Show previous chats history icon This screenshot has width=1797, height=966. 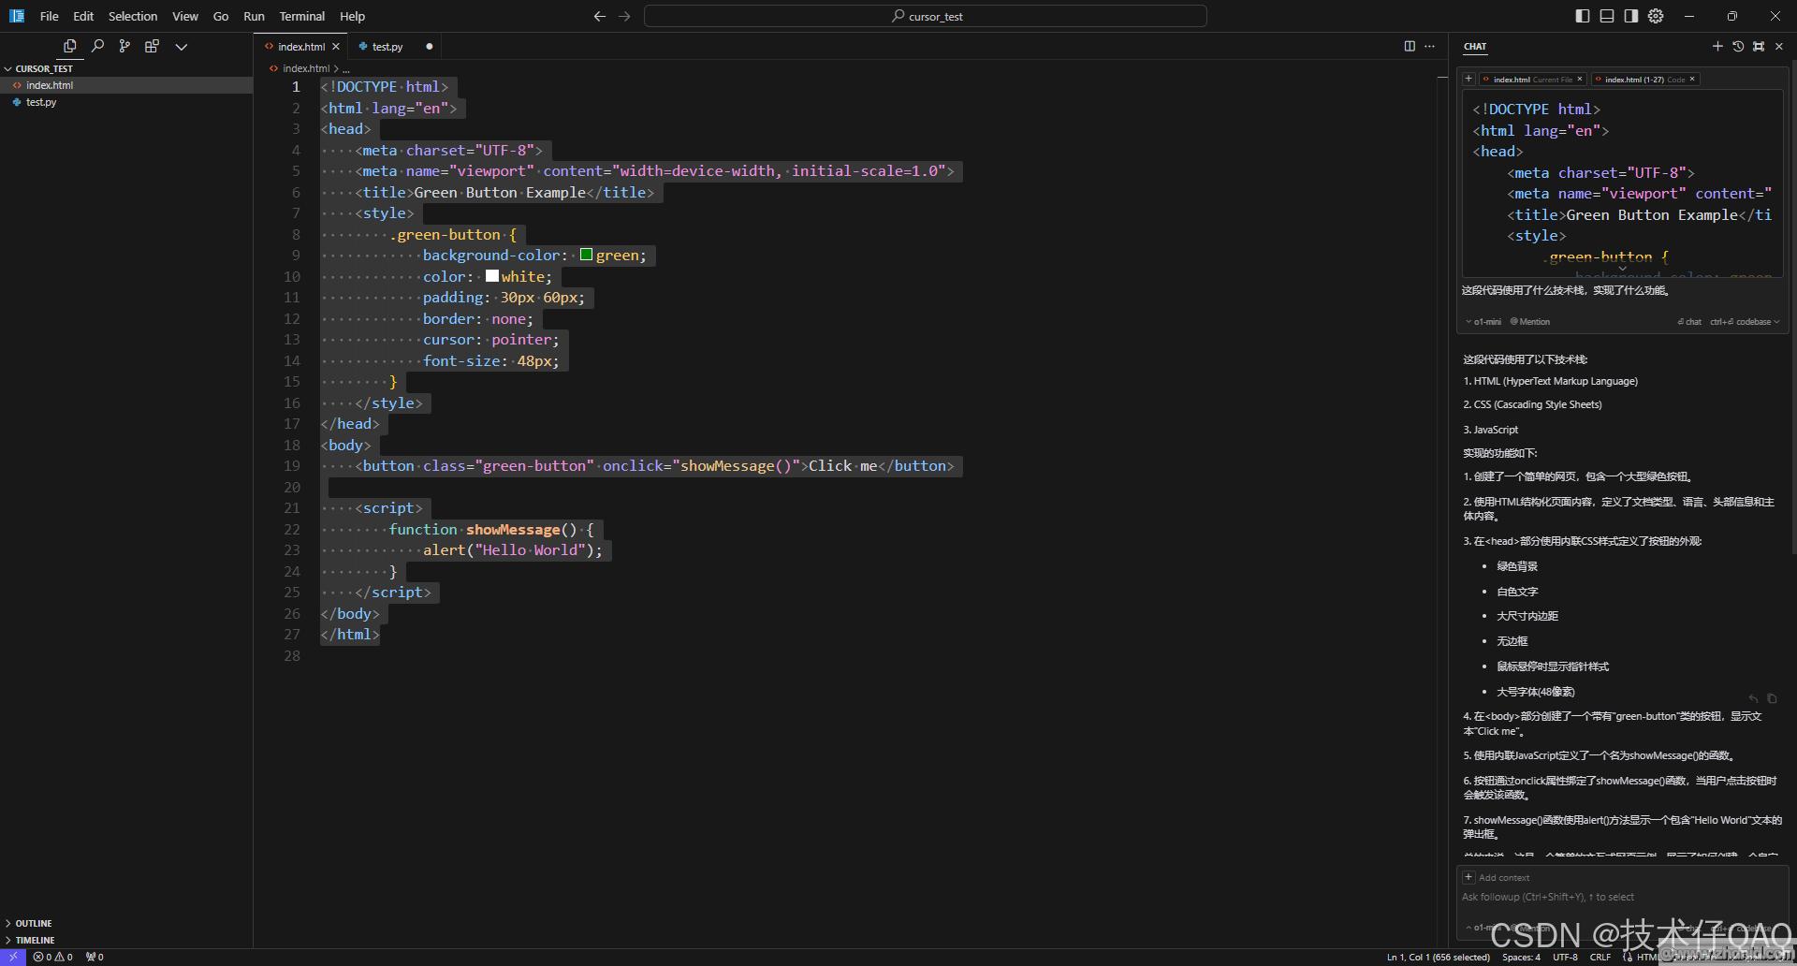click(x=1738, y=46)
